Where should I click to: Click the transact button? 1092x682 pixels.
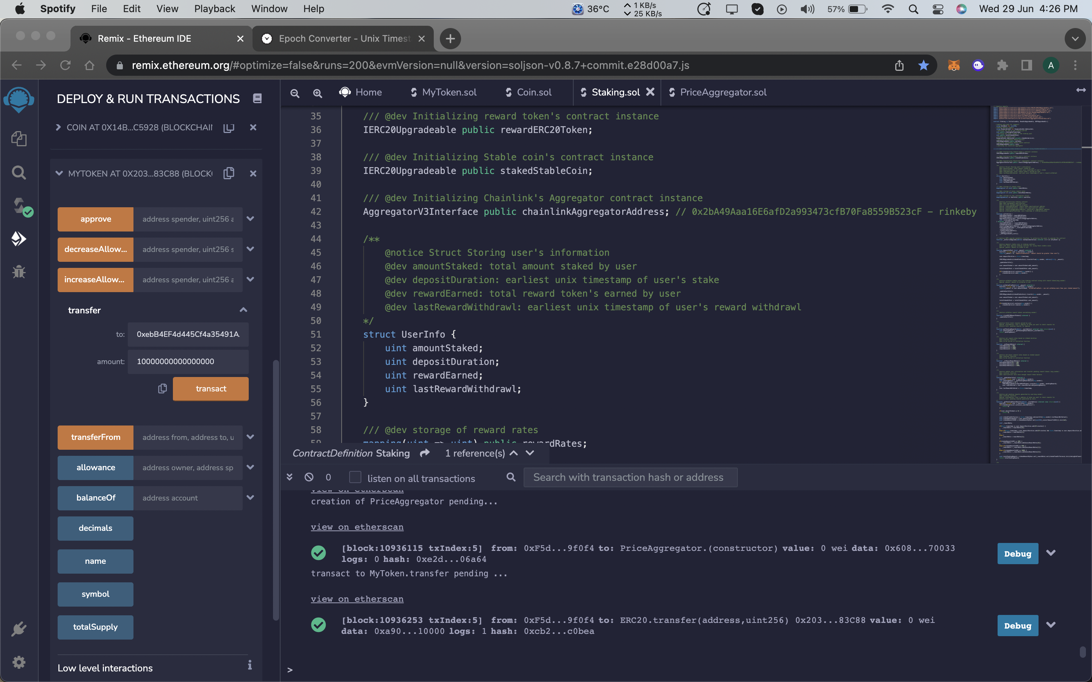[x=211, y=389]
